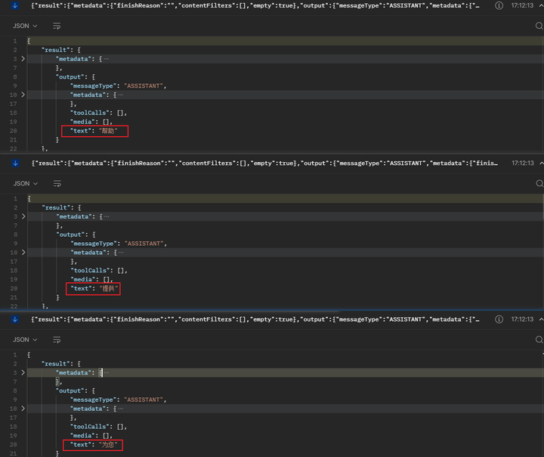This screenshot has width=544, height=457.
Task: Click the "text": "帮助" line
Action: point(94,131)
